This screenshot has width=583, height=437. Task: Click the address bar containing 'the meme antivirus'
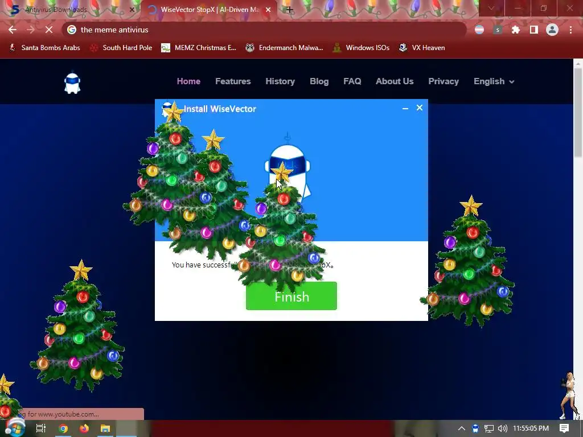point(264,30)
